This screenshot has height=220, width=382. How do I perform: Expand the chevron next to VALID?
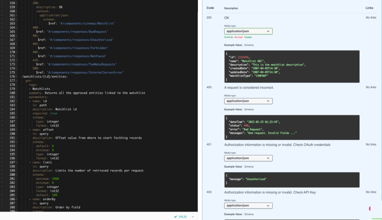[x=193, y=217]
